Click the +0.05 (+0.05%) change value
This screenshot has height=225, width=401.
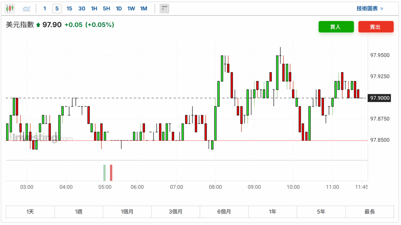tap(89, 25)
